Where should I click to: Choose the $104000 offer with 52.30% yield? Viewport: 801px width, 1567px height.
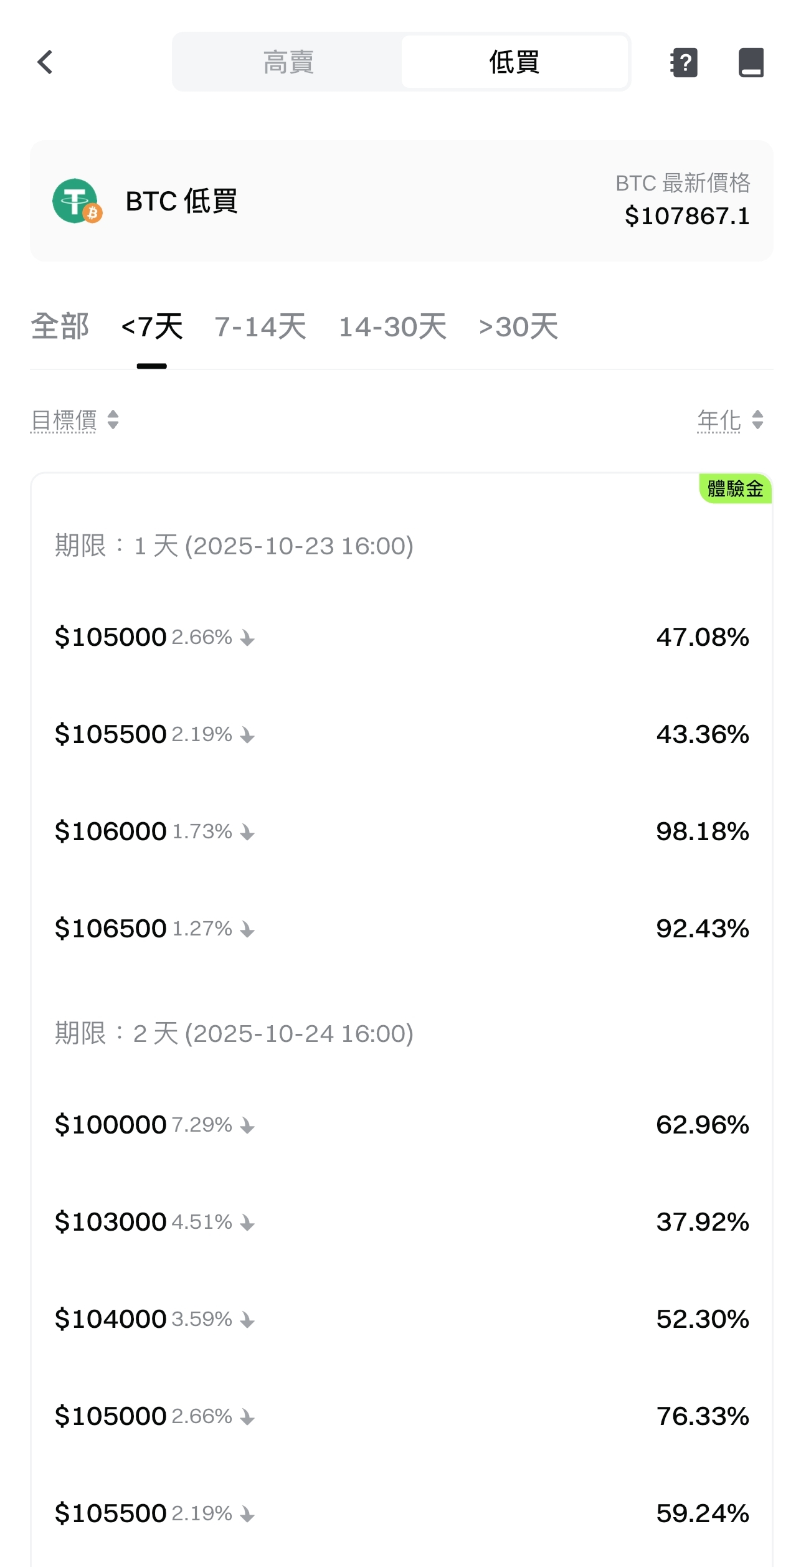401,1319
